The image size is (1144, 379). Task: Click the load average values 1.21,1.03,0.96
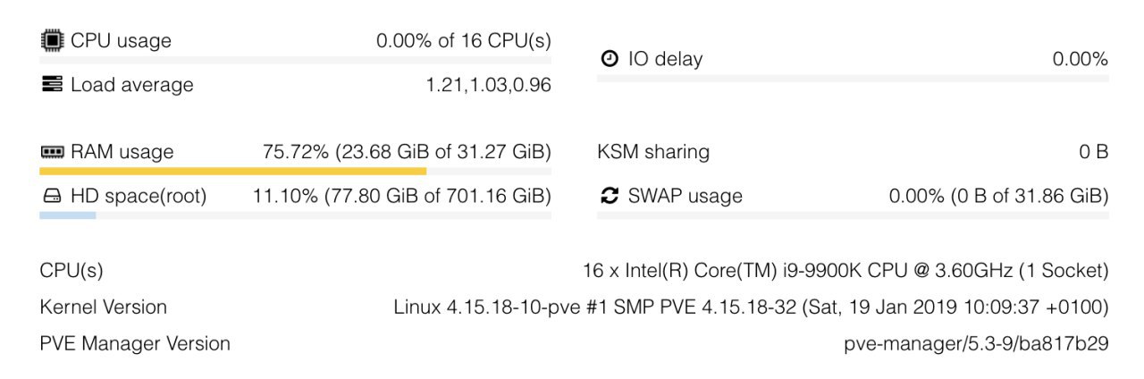[488, 85]
